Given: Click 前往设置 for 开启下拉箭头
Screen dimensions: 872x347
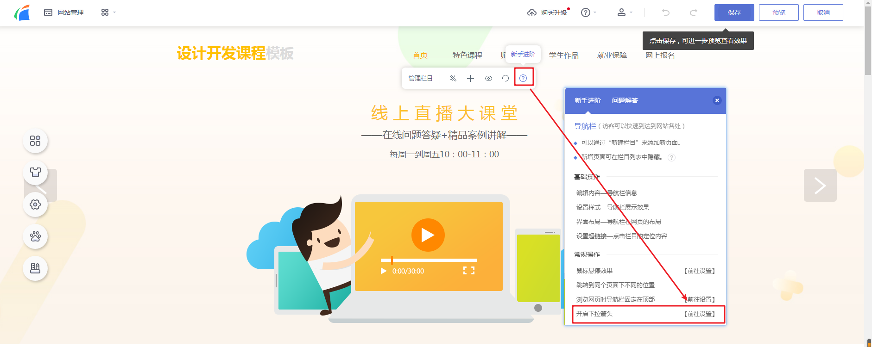Looking at the screenshot, I should (x=700, y=314).
